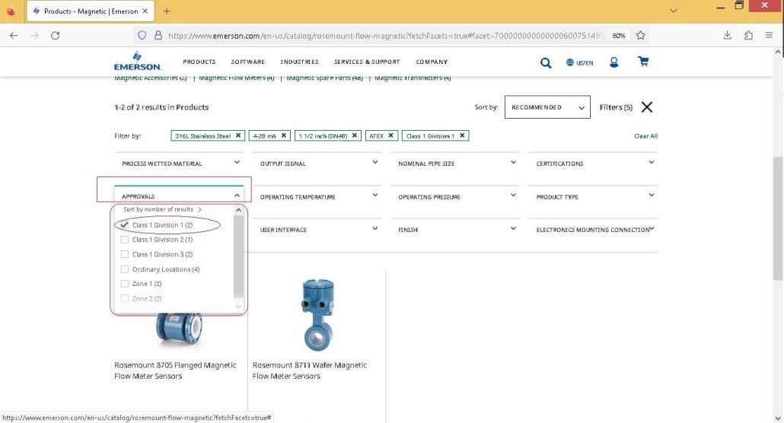784x423 pixels.
Task: List all tabs with the chevron
Action: (x=673, y=11)
